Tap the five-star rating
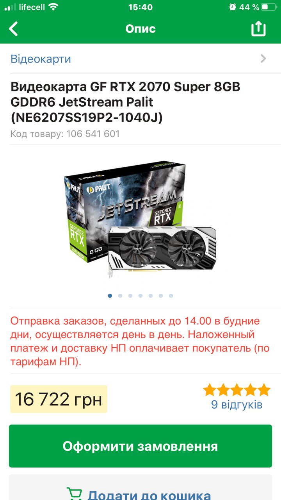 pos(237,389)
